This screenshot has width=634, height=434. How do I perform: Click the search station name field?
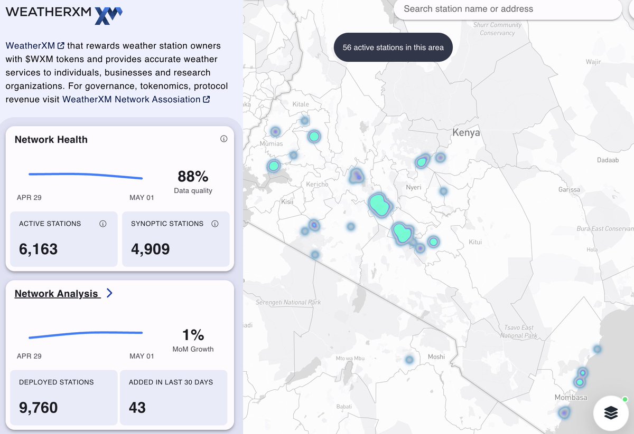[508, 9]
